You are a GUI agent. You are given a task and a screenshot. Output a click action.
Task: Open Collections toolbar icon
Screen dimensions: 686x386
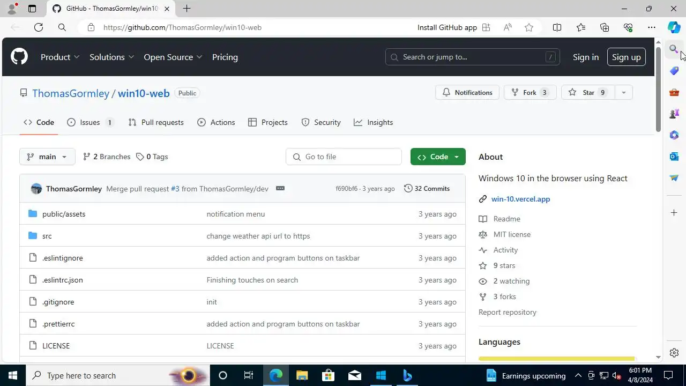click(605, 27)
